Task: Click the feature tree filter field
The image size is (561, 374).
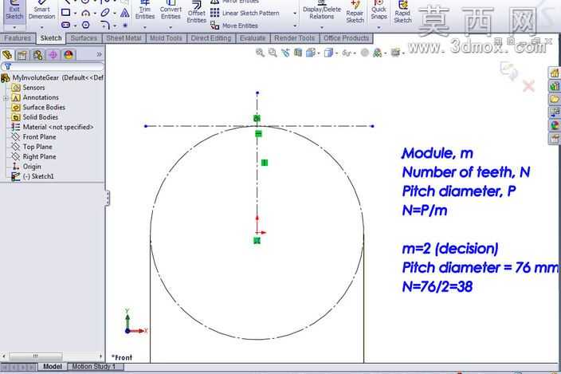Action: click(53, 66)
